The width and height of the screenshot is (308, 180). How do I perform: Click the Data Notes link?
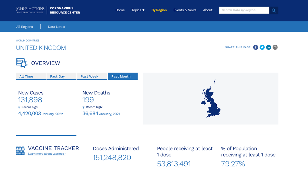pyautogui.click(x=56, y=27)
